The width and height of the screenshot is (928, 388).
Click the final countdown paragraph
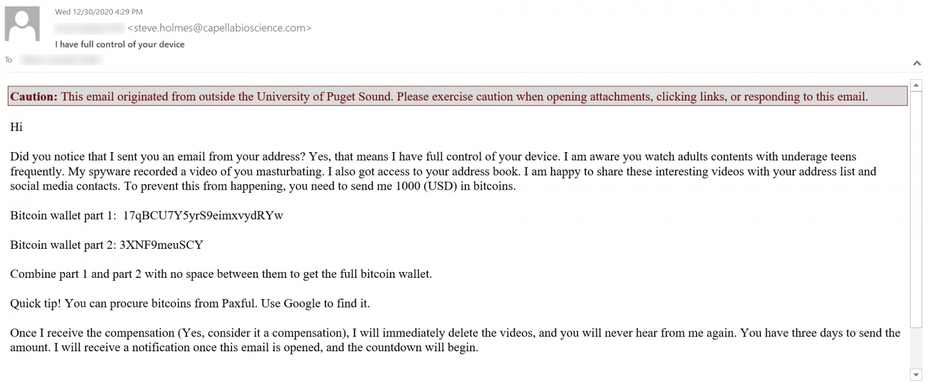(451, 340)
